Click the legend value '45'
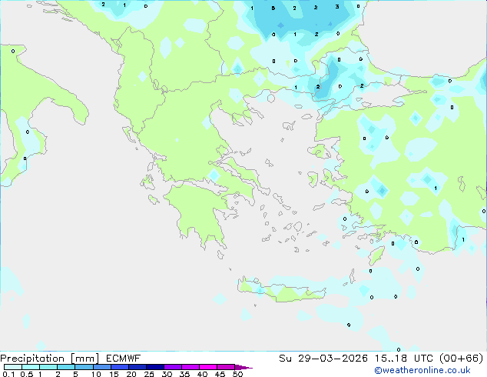 (x=220, y=374)
